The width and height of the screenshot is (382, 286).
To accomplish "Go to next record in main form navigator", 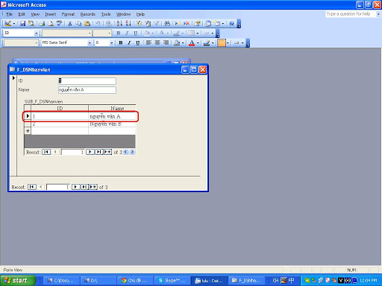I will (75, 187).
